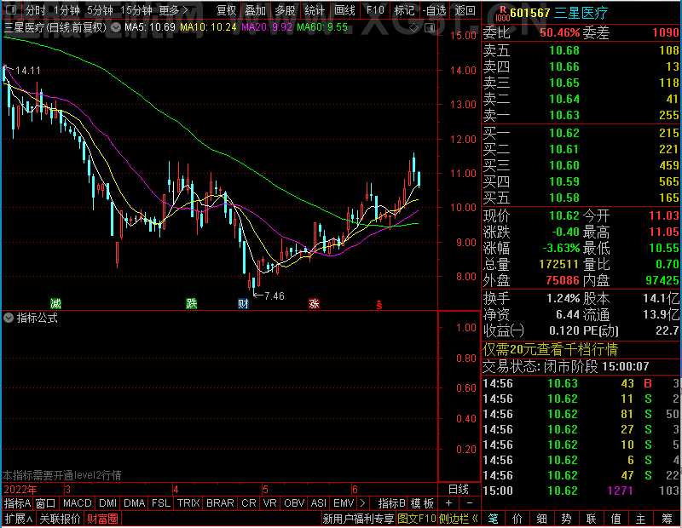Switch to the 笔 tick tab
Image resolution: width=682 pixels, height=528 pixels.
[x=493, y=519]
